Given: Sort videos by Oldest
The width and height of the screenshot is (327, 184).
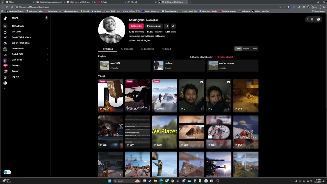Looking at the screenshot, I should pyautogui.click(x=254, y=49).
